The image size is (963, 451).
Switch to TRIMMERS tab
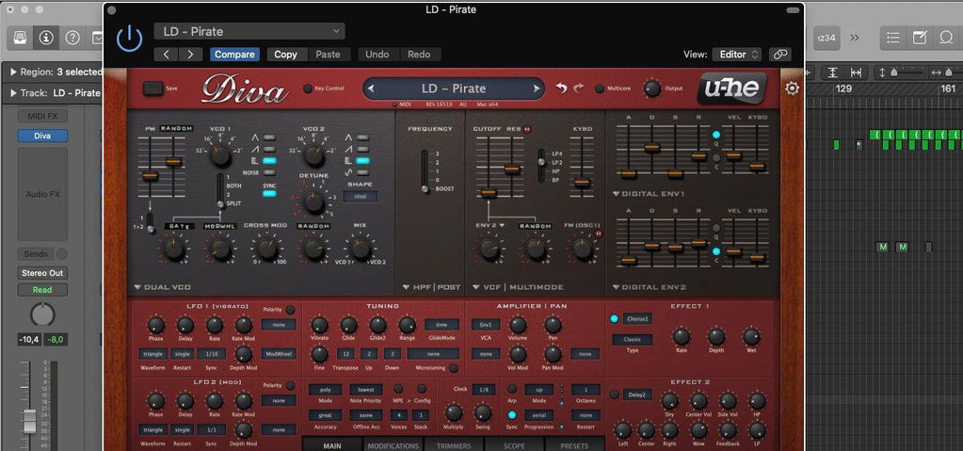453,444
